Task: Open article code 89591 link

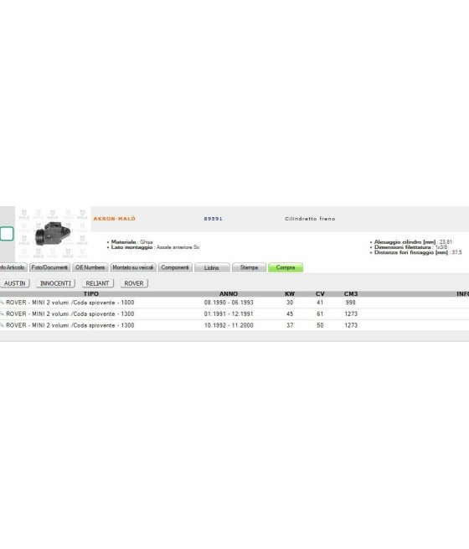Action: tap(213, 219)
